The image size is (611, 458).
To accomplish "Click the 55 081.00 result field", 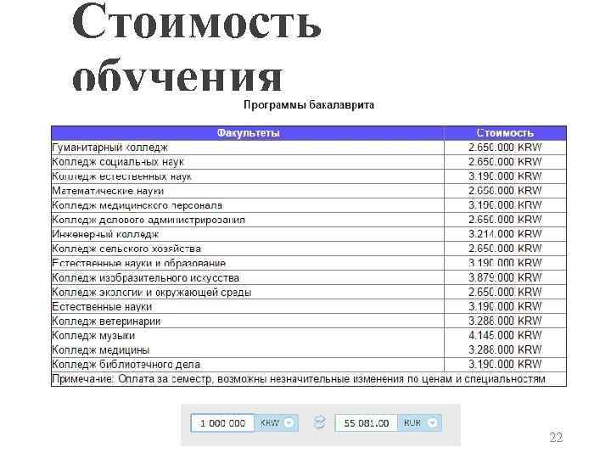I will pyautogui.click(x=367, y=423).
